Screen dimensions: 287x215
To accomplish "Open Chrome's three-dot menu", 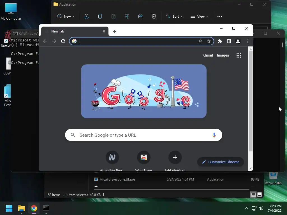I will tap(247, 41).
